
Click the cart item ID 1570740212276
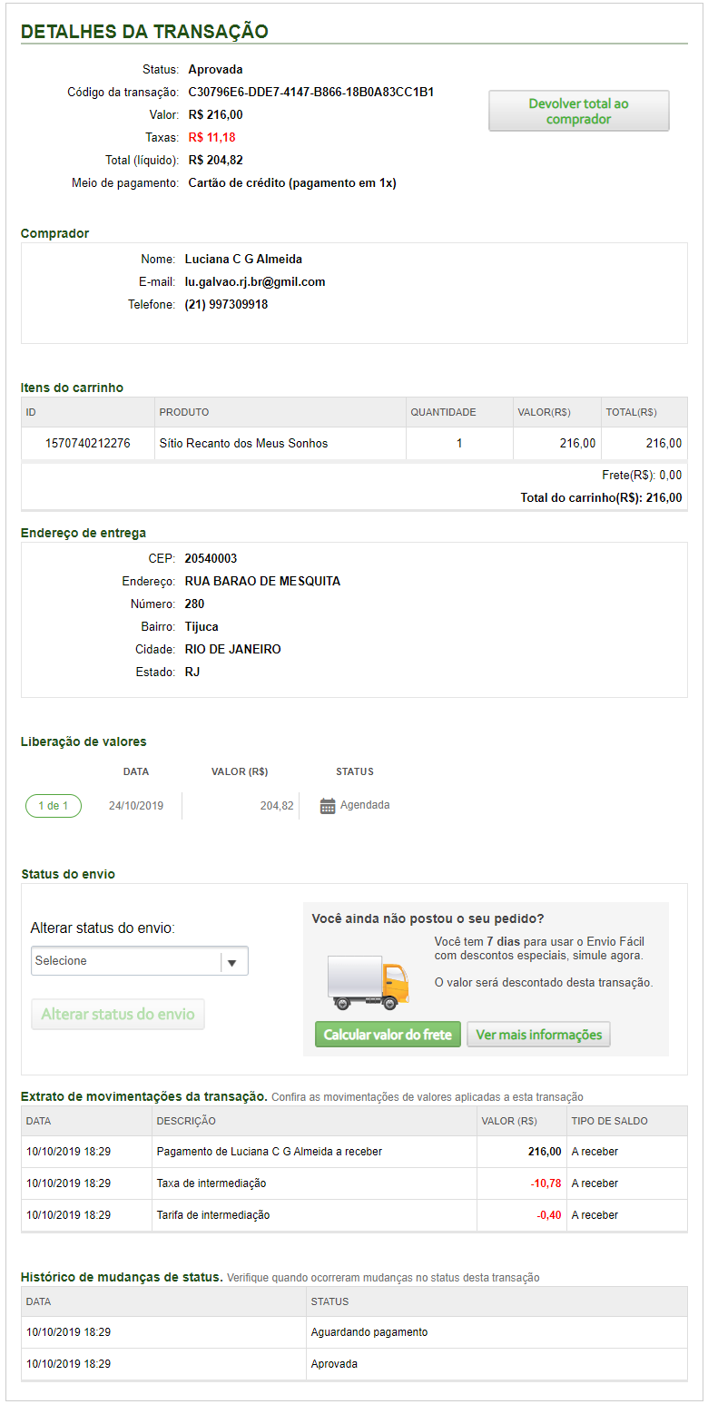coord(88,444)
